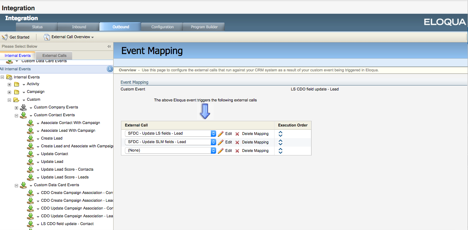Click the LS CDO field update - Contact icon
Viewport: 468px width, 230px height.
point(30,224)
